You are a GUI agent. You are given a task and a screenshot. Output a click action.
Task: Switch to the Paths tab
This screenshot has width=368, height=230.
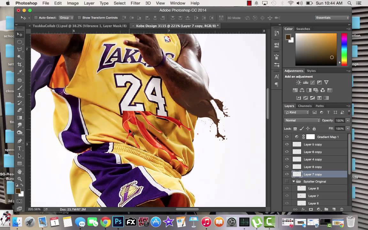pyautogui.click(x=319, y=106)
